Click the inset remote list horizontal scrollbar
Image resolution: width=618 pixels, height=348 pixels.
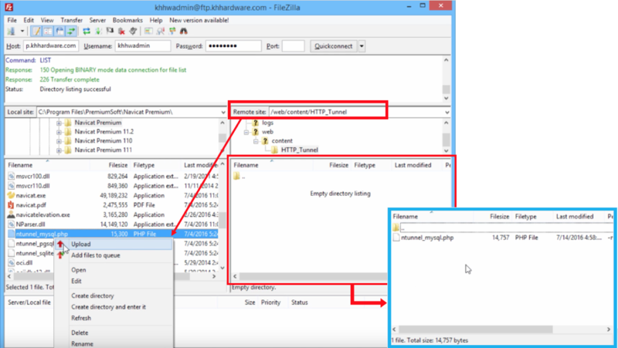coord(501,329)
